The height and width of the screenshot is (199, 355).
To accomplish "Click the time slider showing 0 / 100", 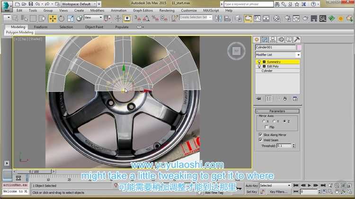I will click(34, 172).
